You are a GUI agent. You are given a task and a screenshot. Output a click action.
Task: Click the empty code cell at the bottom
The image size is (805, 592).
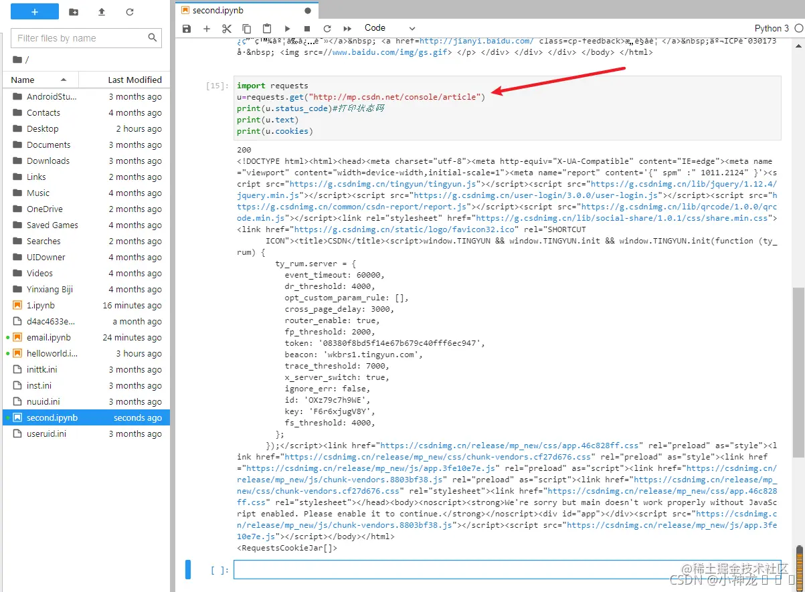pyautogui.click(x=507, y=570)
